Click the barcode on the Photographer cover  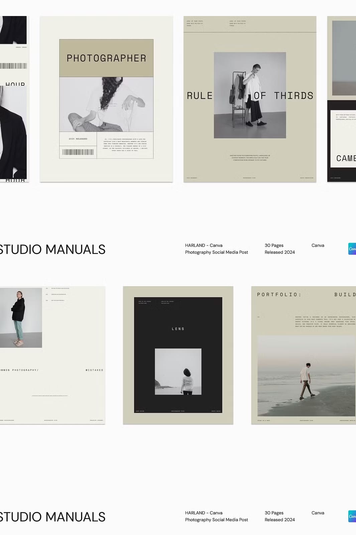(x=78, y=152)
